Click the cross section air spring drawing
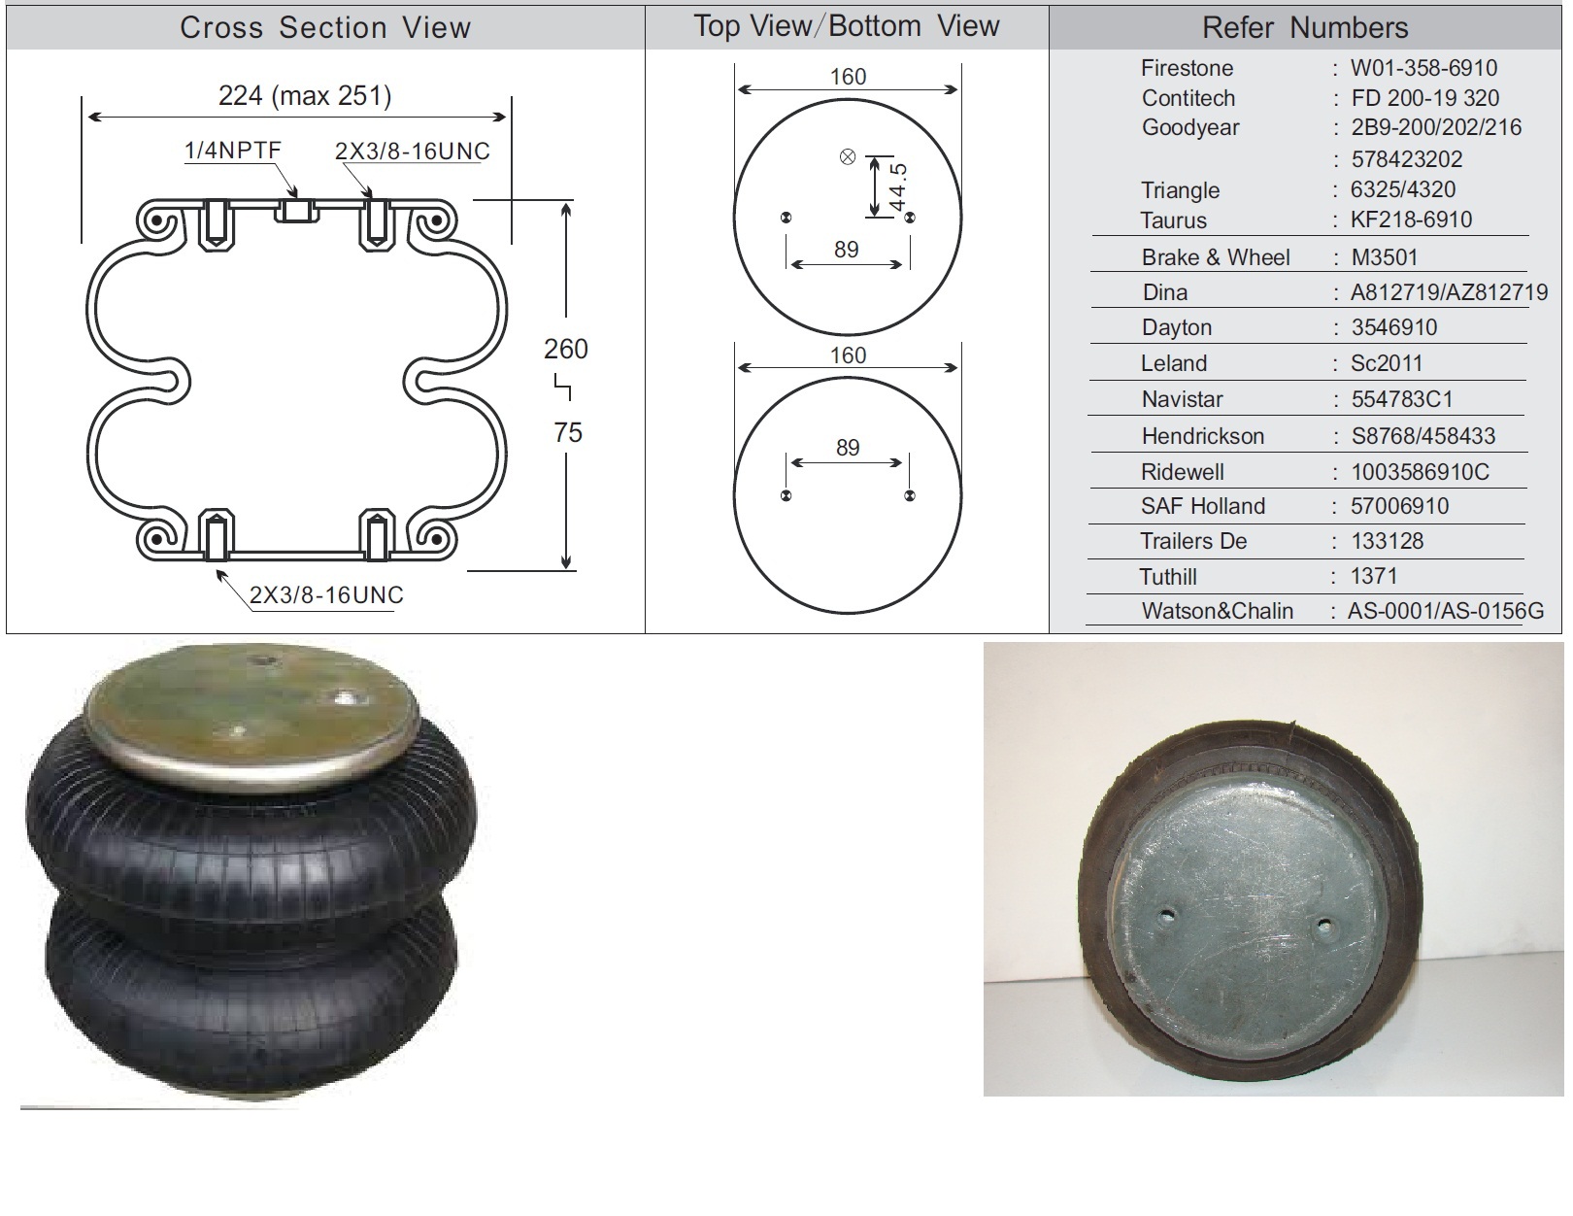The image size is (1573, 1216). (x=297, y=381)
